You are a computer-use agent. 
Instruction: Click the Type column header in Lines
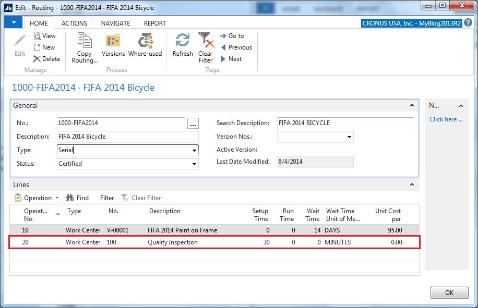74,211
